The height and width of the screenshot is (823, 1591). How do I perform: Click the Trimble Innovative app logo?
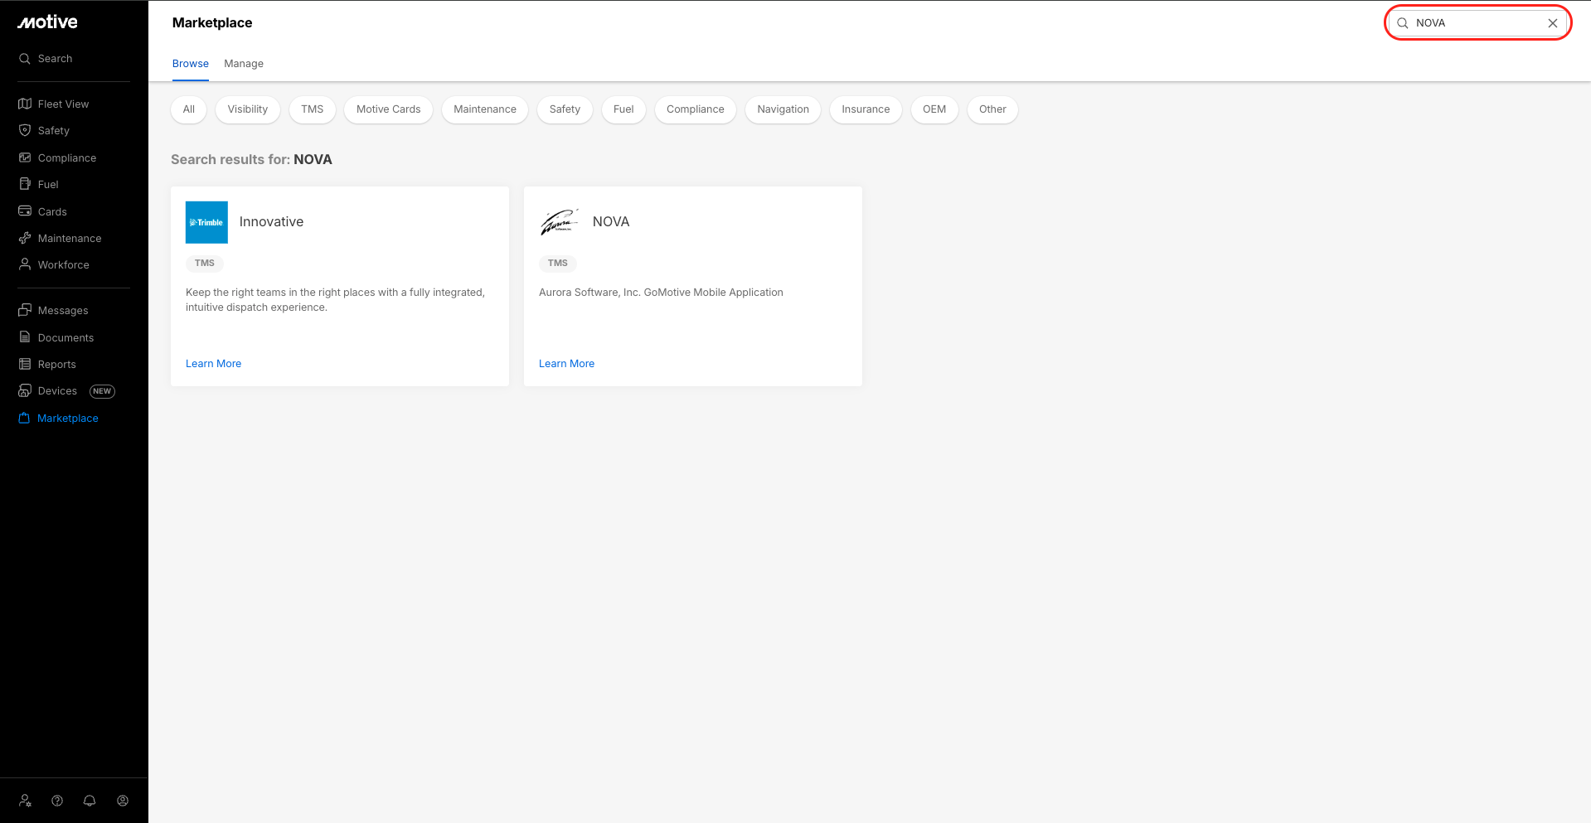tap(206, 222)
